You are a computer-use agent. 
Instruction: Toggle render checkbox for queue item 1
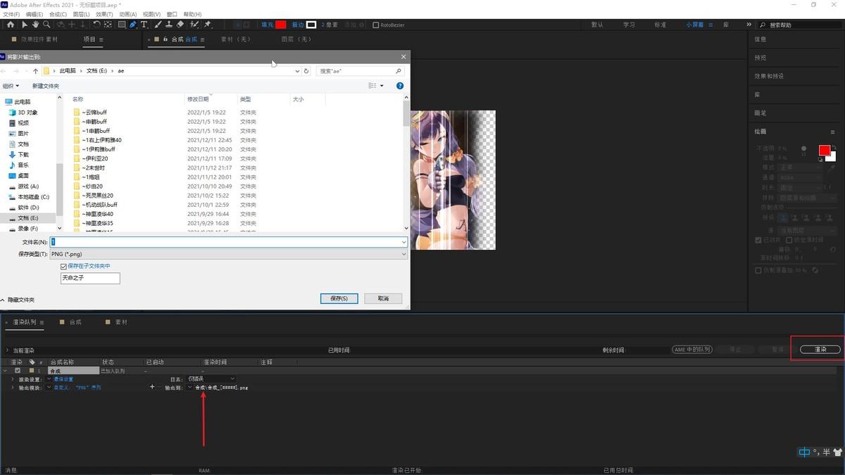pos(18,370)
